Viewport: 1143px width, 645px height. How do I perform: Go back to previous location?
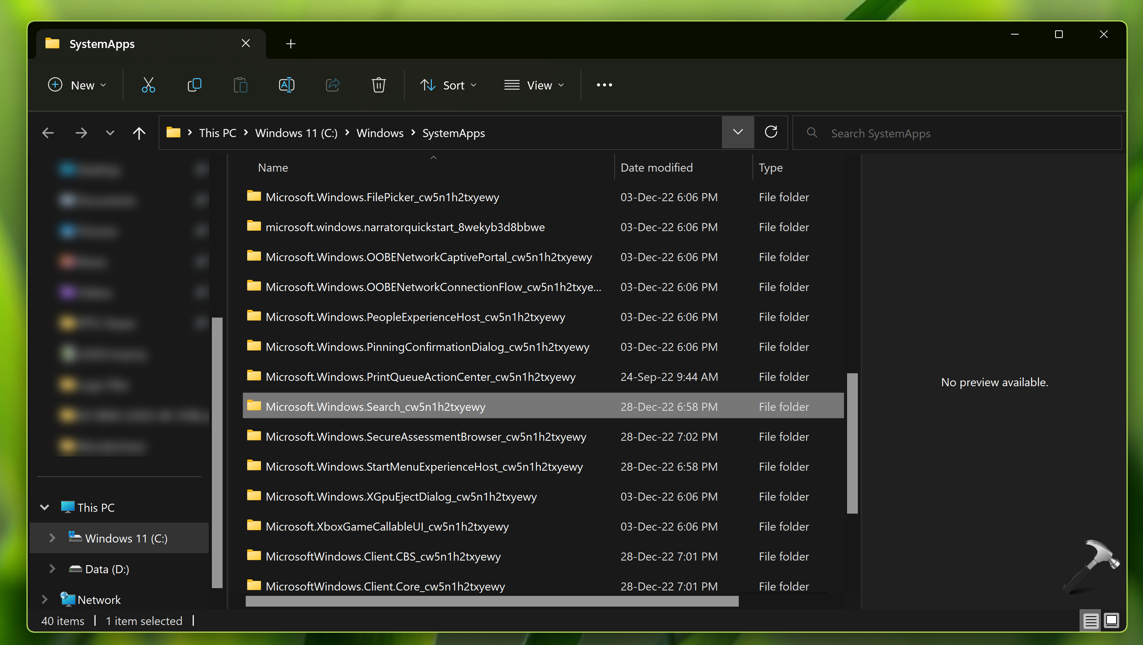coord(48,133)
